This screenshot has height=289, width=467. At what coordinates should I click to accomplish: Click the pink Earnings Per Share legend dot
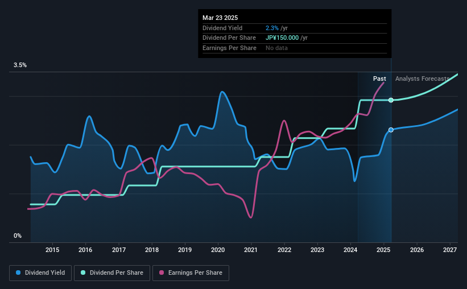pyautogui.click(x=162, y=273)
